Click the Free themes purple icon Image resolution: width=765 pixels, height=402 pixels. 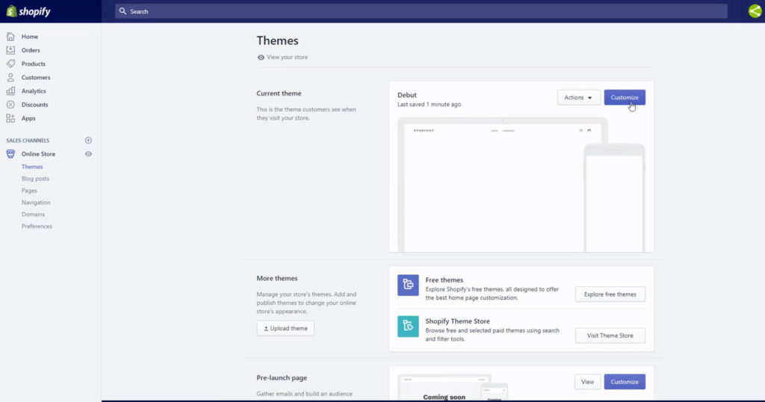(x=408, y=285)
